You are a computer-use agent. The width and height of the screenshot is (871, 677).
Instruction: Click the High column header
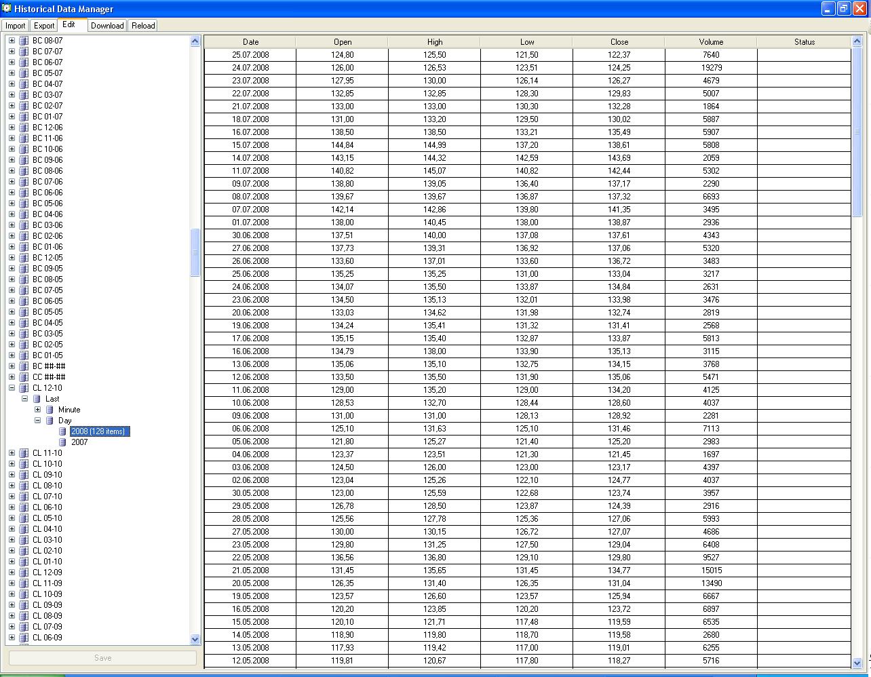coord(435,42)
